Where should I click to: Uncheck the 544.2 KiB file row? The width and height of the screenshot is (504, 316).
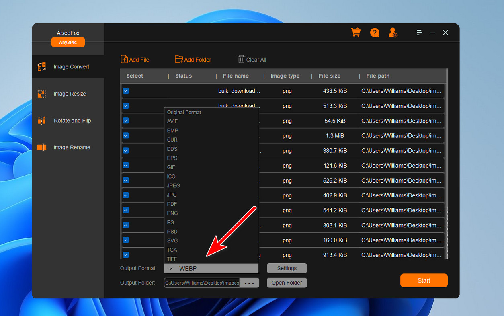click(126, 210)
